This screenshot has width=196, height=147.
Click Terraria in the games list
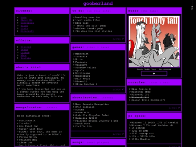pyautogui.click(x=81, y=57)
